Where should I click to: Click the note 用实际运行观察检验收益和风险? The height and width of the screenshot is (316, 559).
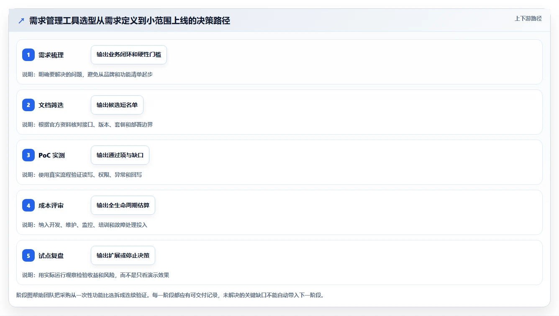96,275
